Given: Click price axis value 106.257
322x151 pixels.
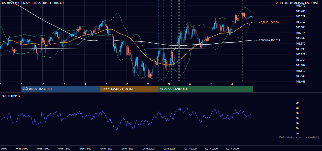Looking at the screenshot, I should (301, 22).
